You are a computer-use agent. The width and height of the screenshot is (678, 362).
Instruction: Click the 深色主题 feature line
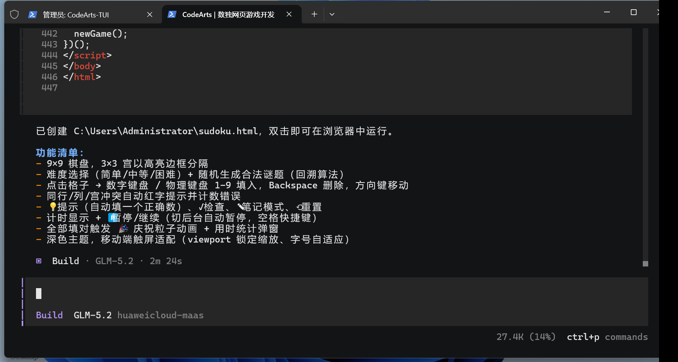pyautogui.click(x=193, y=239)
